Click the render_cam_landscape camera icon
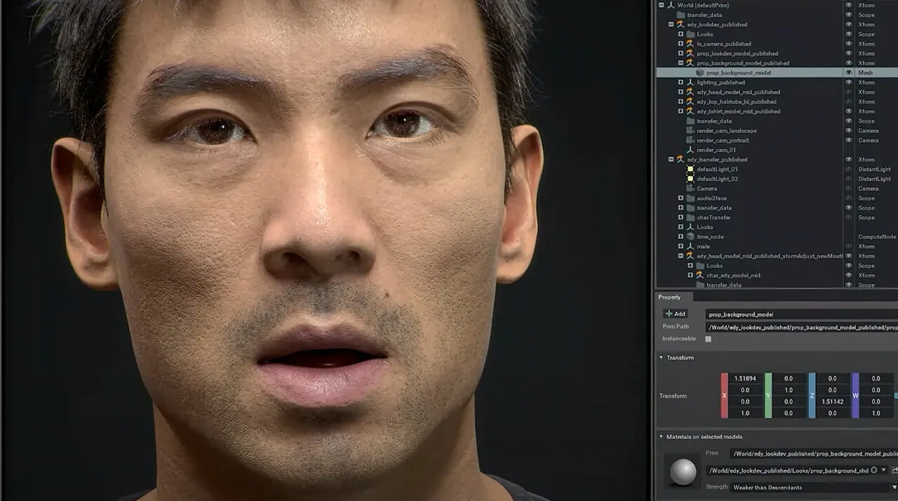 pyautogui.click(x=690, y=131)
